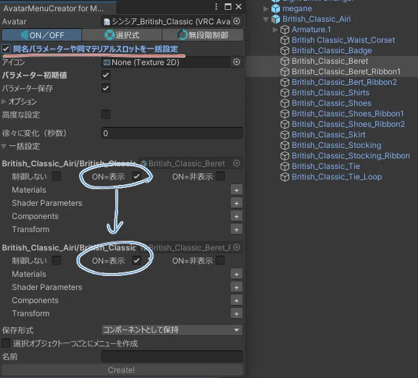Toggle 同名パラメーター一括設定 checkbox
Viewport: 418px width, 378px height.
[6, 49]
